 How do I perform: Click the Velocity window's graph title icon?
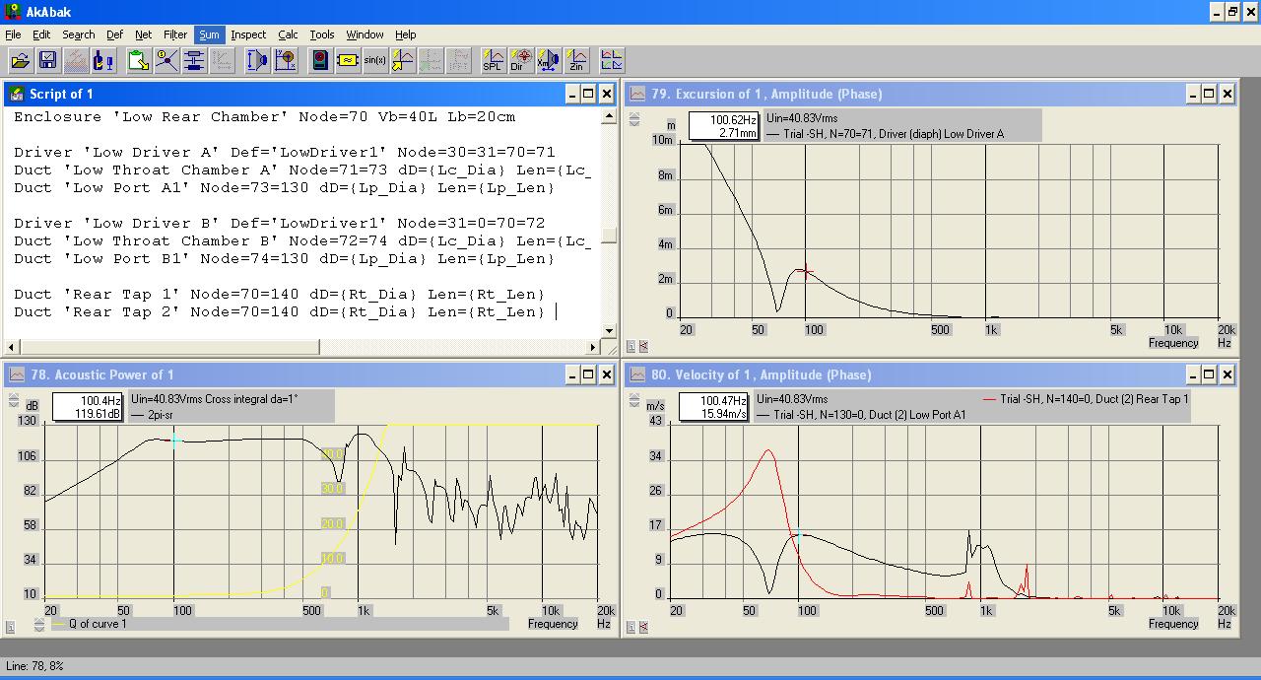[637, 374]
